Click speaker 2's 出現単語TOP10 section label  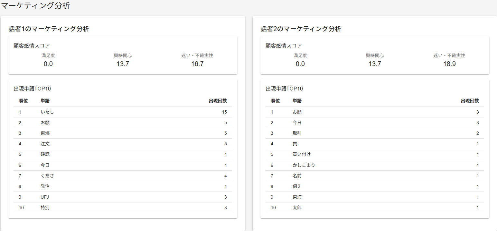284,89
